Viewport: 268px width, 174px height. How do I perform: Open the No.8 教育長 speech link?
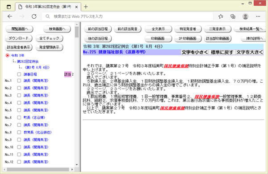[38, 132]
